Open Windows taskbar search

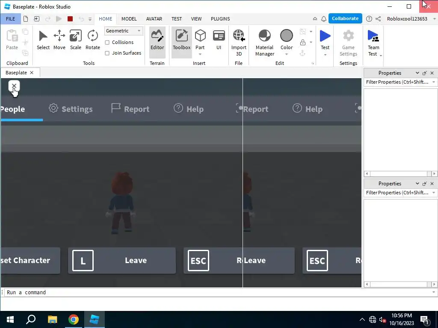click(31, 319)
